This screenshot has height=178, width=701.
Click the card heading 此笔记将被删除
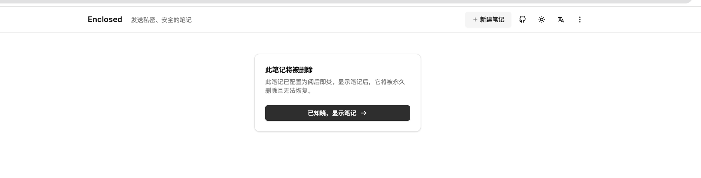tap(289, 70)
